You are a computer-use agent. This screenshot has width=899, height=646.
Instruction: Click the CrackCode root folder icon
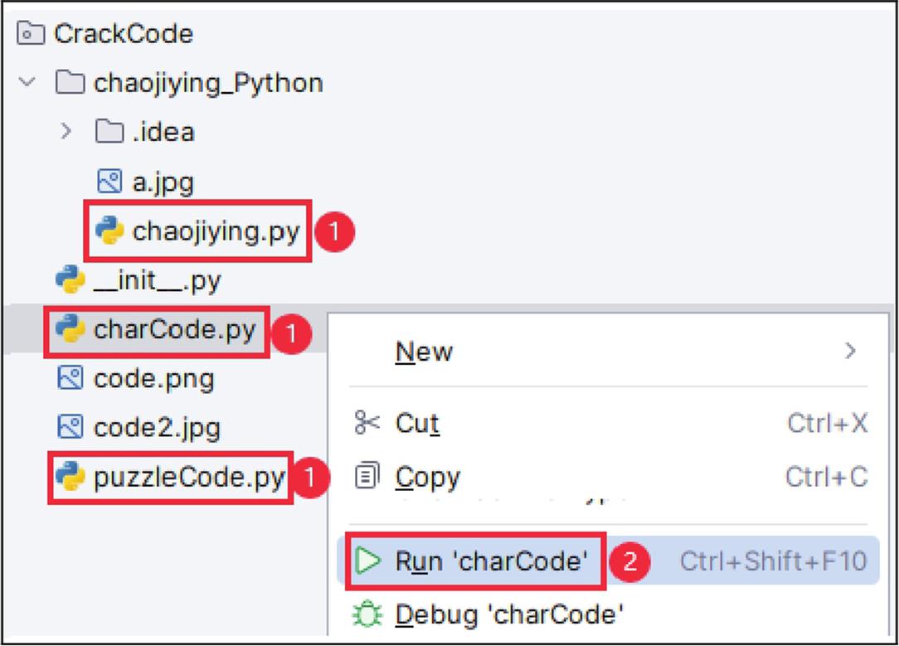(x=32, y=34)
